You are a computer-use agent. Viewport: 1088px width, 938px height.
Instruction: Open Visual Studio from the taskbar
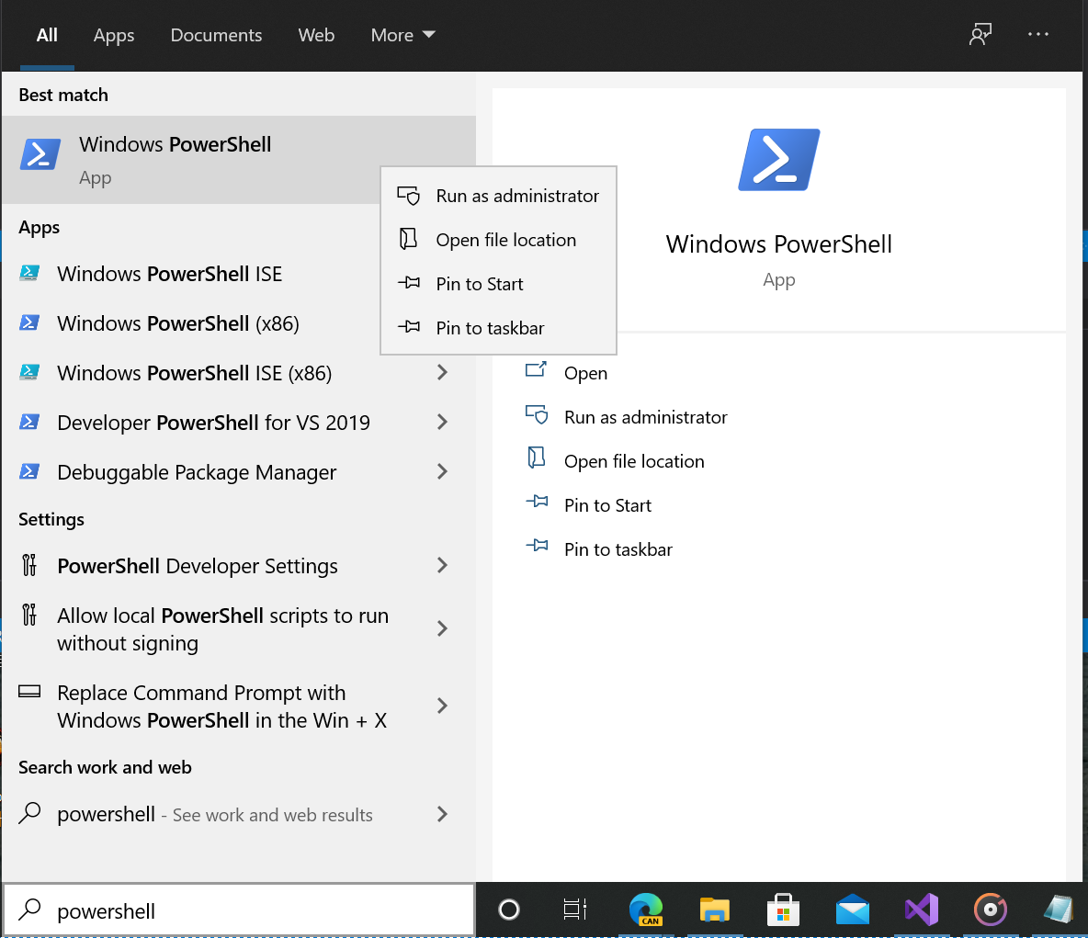(922, 910)
